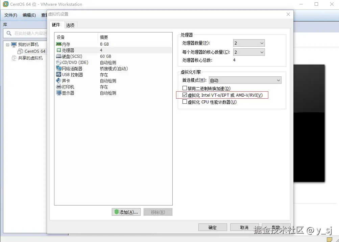Click the printer (打印机) icon
The height and width of the screenshot is (242, 339).
pyautogui.click(x=58, y=87)
